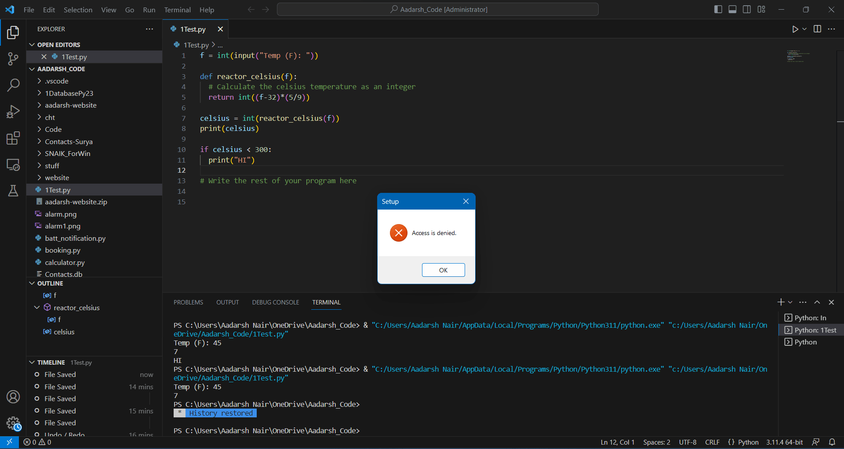Toggle the primary side bar layout
This screenshot has width=844, height=449.
click(718, 10)
